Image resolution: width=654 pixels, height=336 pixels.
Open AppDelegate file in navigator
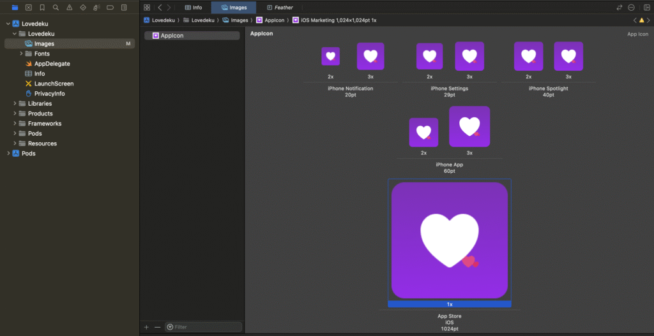point(52,64)
